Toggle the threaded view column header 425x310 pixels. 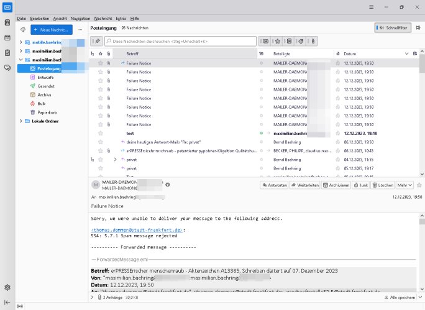tap(93, 53)
